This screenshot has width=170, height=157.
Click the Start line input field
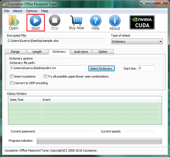click(146, 68)
